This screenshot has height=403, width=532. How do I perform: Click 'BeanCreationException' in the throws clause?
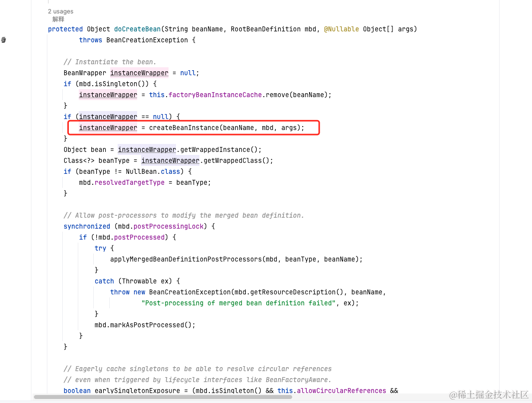(147, 40)
